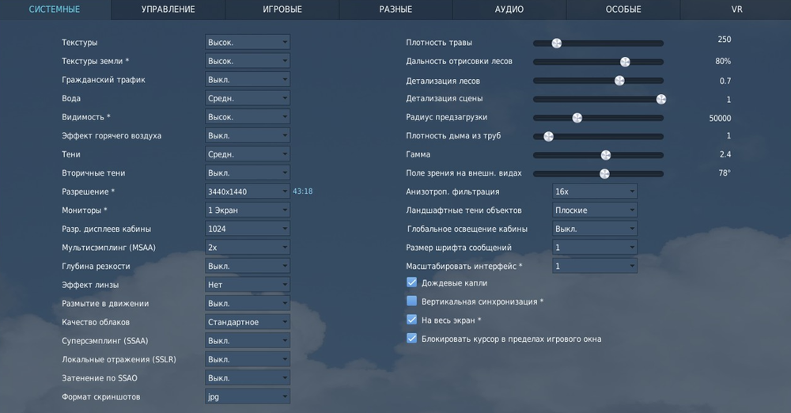Uncheck the На весь экран option
Viewport: 791px width, 413px height.
click(x=411, y=320)
